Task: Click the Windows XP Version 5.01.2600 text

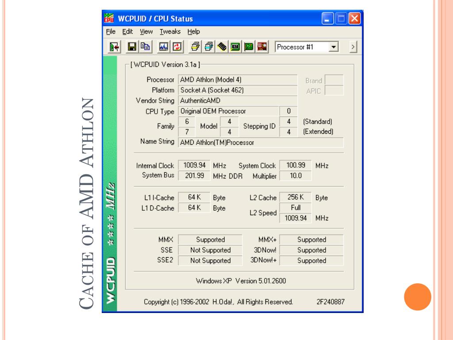Action: [241, 281]
